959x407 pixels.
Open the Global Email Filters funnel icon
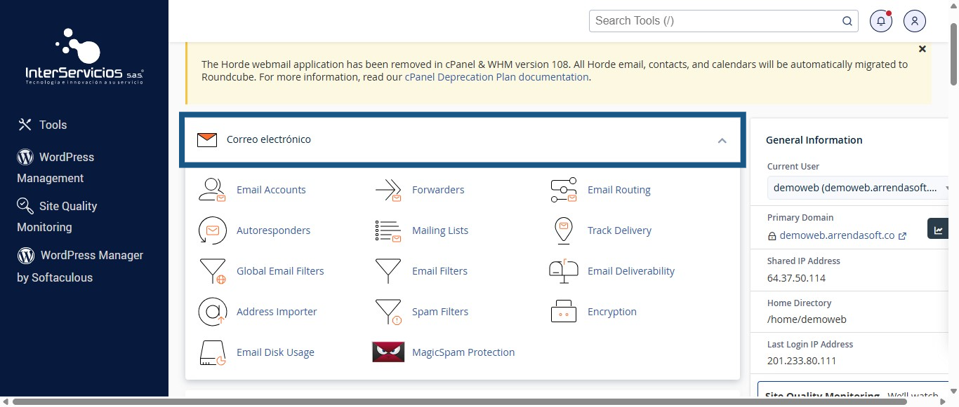(x=212, y=271)
